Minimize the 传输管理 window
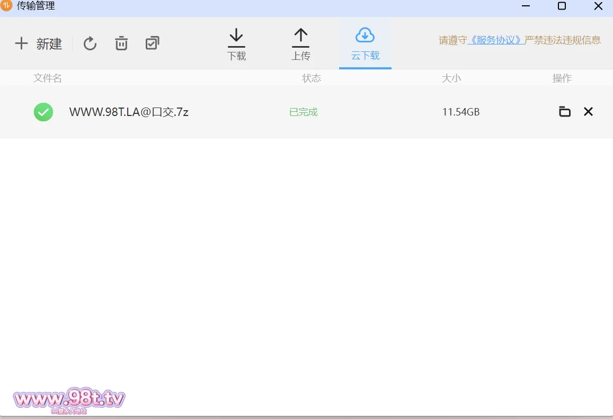Viewport: 613px width, 419px height. click(526, 6)
